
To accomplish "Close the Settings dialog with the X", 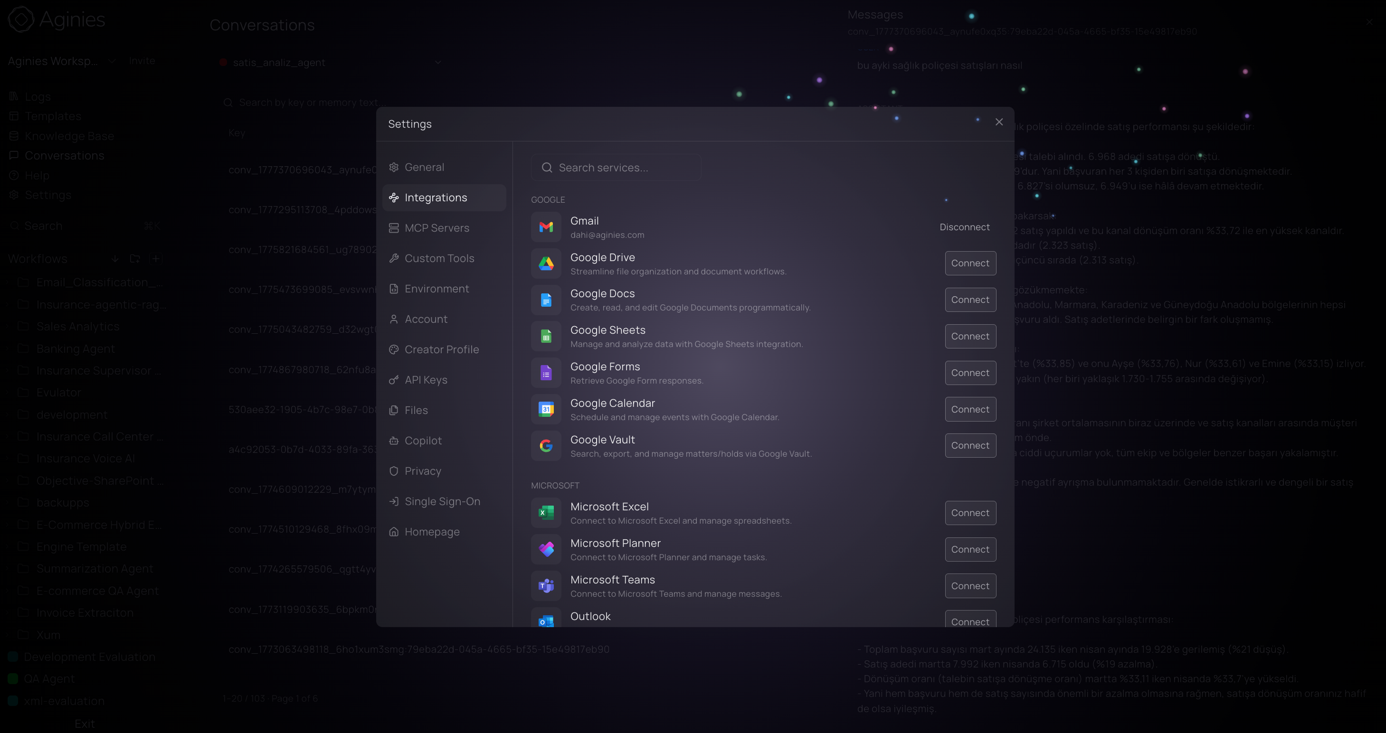I will (999, 122).
